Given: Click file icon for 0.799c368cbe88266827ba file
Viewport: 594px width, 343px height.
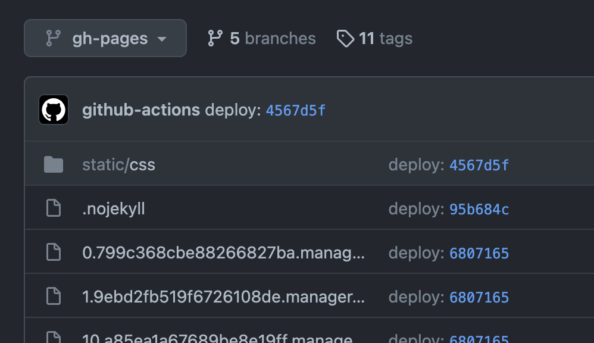Looking at the screenshot, I should [54, 252].
